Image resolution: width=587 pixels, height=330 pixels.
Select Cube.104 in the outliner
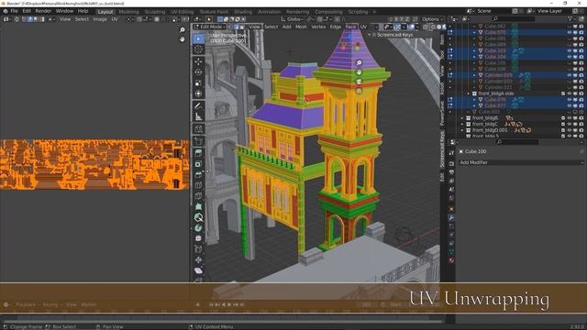(495, 57)
